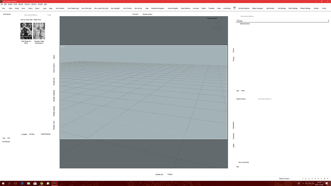
Task: Click the Install Selected button
Action: click(45, 134)
